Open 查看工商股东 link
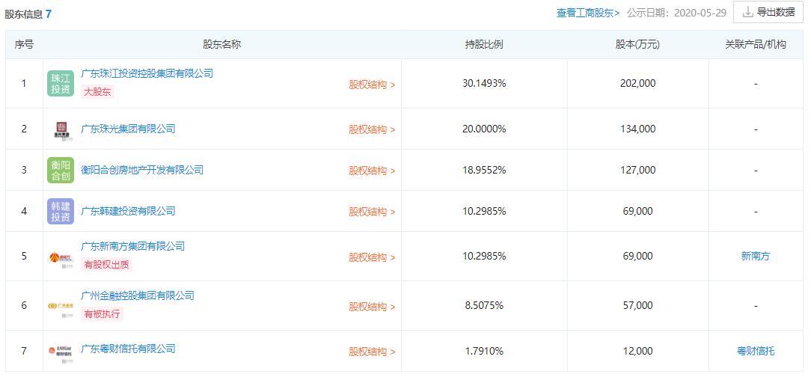Viewport: 811px width, 377px height. pos(588,13)
